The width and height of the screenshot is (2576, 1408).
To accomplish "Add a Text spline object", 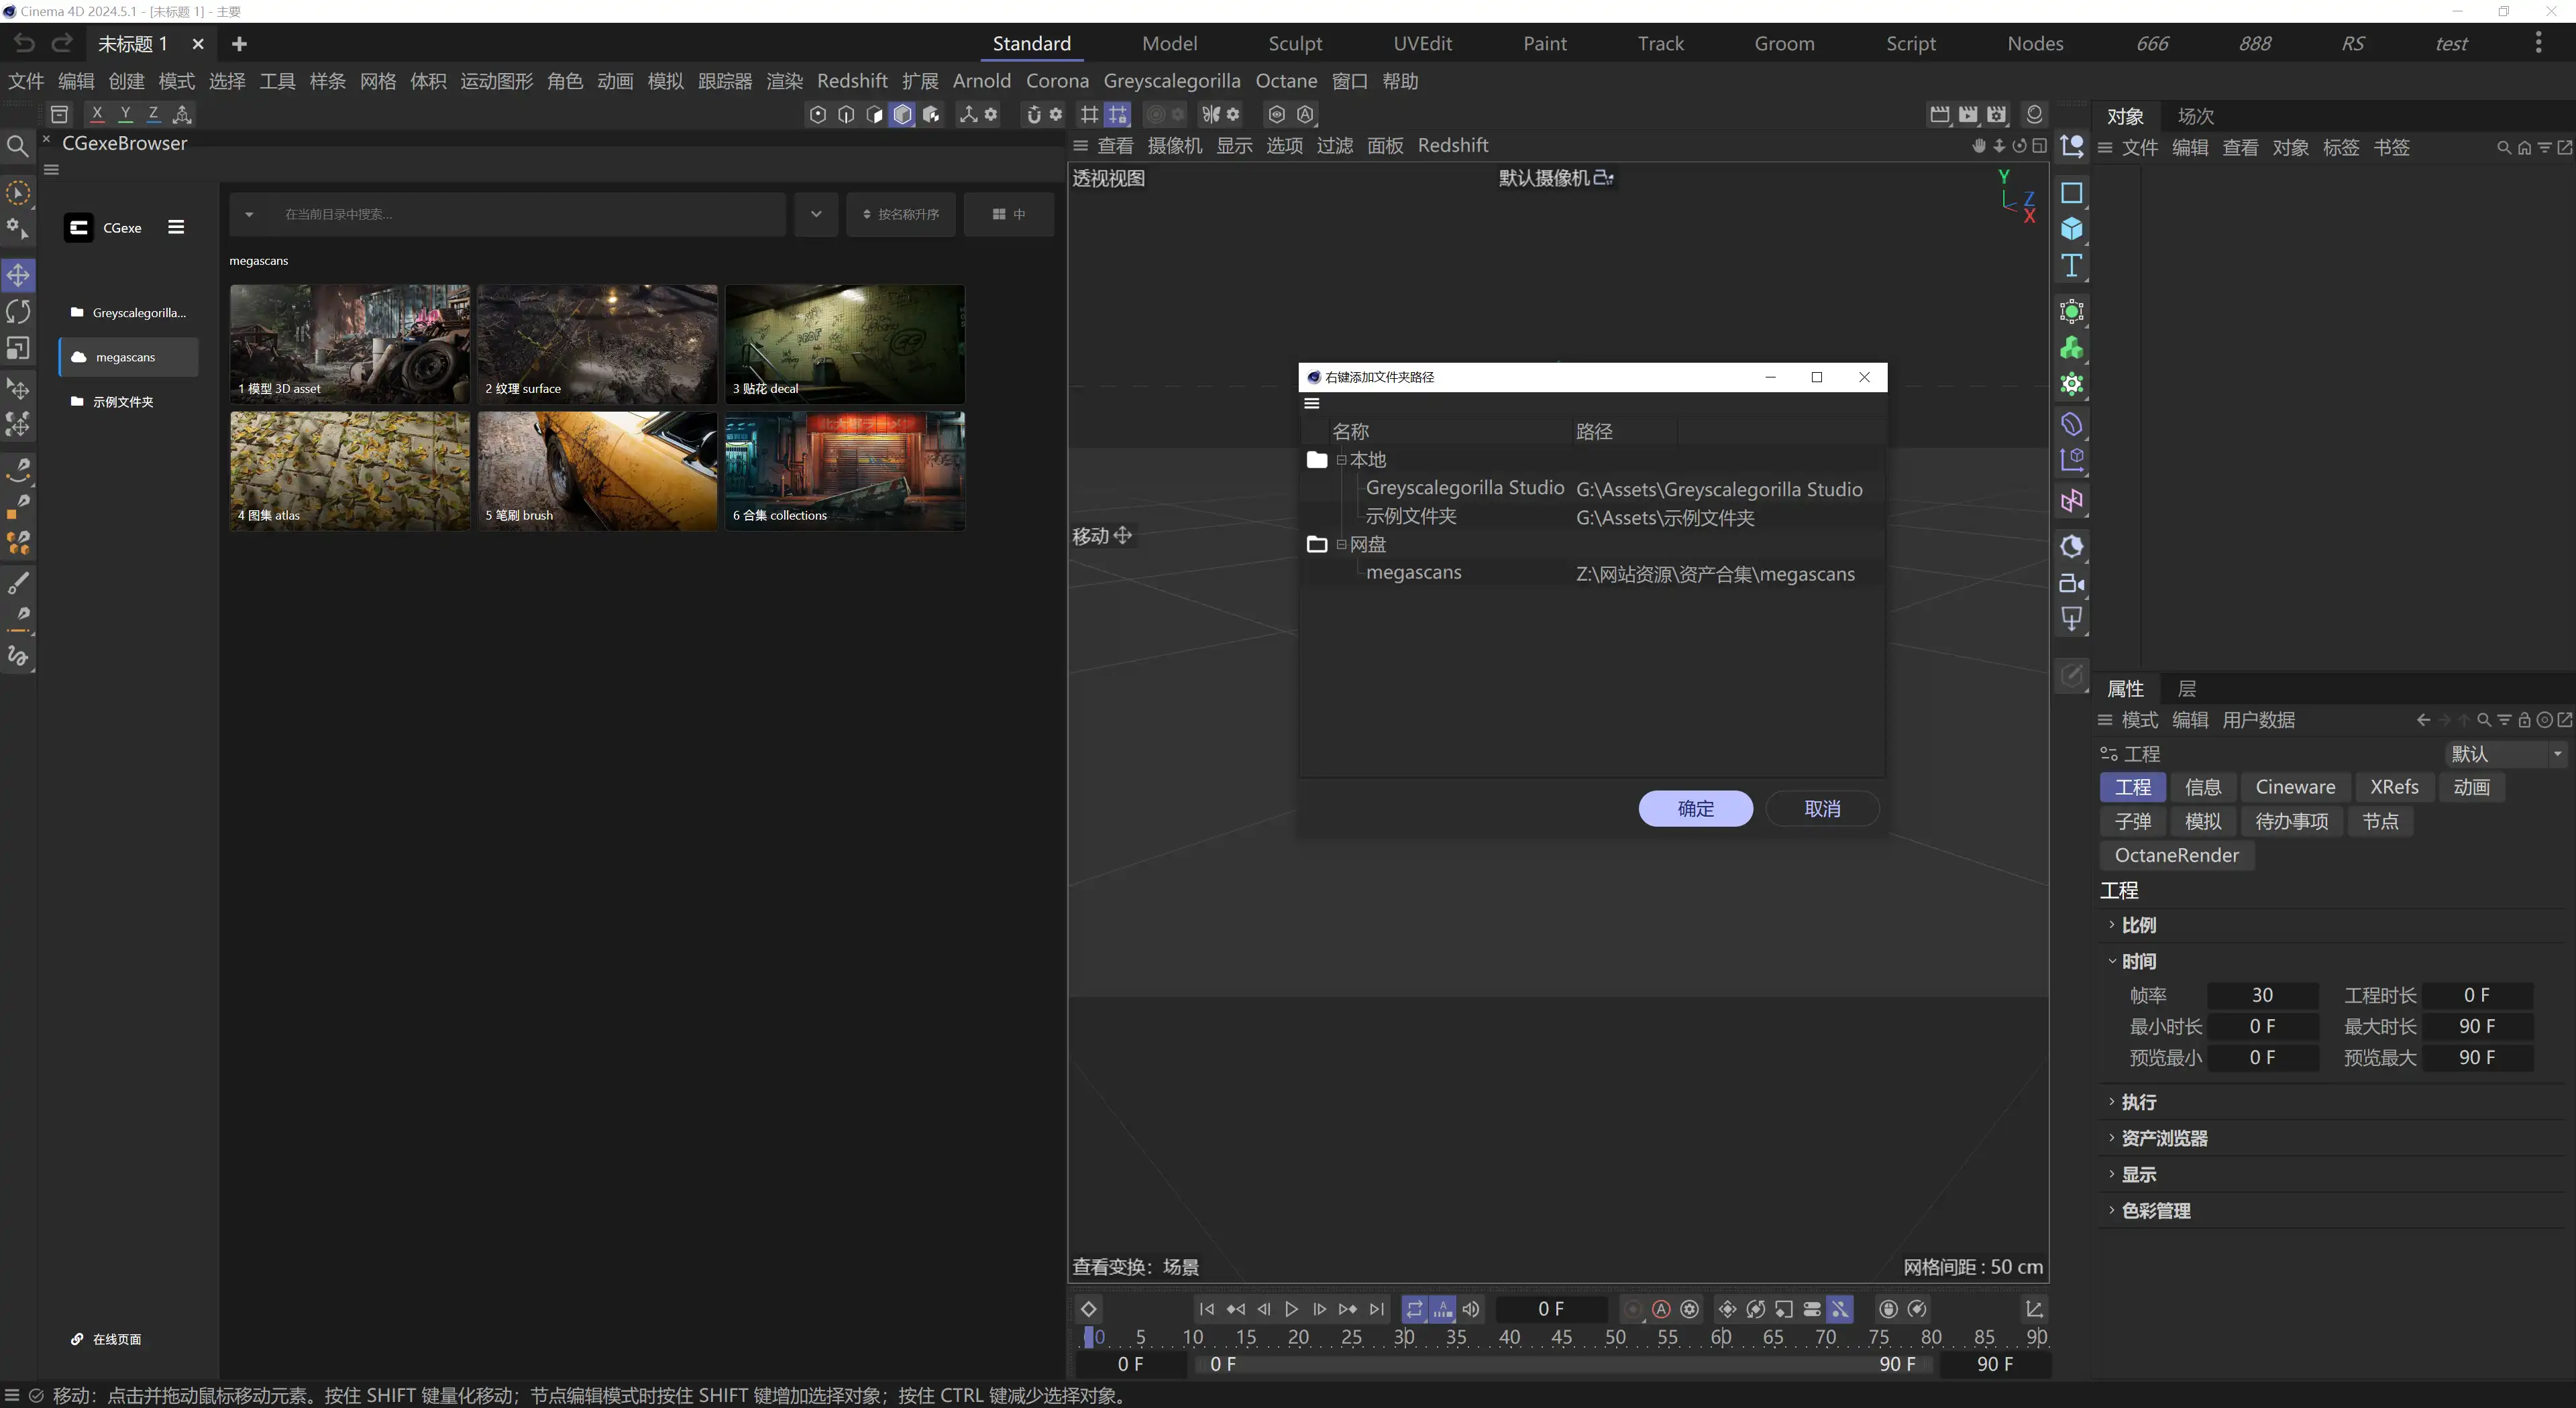I will (2071, 266).
